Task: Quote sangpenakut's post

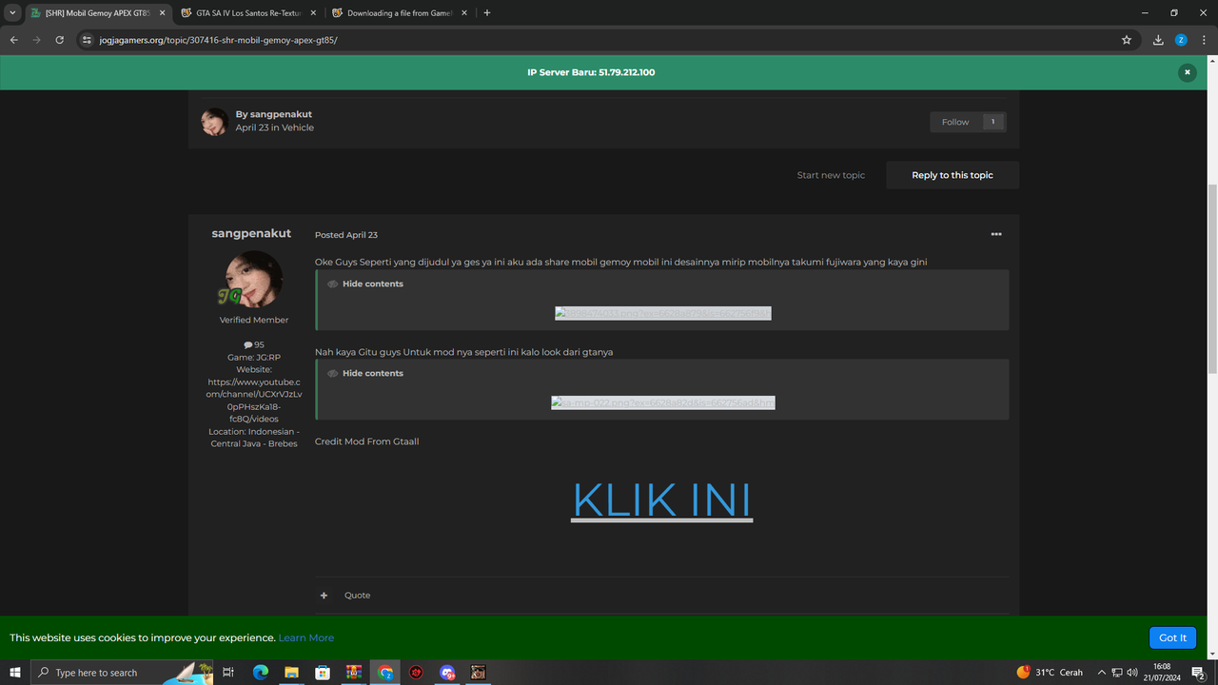Action: tap(357, 596)
